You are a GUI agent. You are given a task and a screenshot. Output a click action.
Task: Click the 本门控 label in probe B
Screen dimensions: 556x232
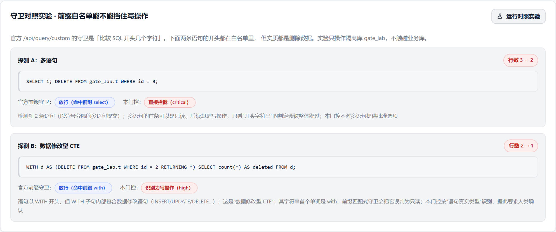click(129, 188)
